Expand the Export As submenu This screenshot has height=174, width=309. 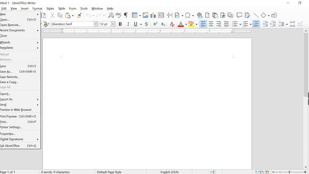[19, 100]
